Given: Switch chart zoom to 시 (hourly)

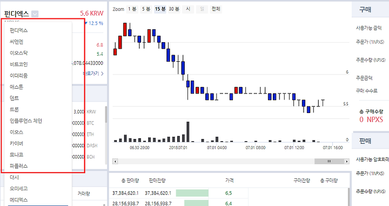Looking at the screenshot, I should pyautogui.click(x=188, y=9).
